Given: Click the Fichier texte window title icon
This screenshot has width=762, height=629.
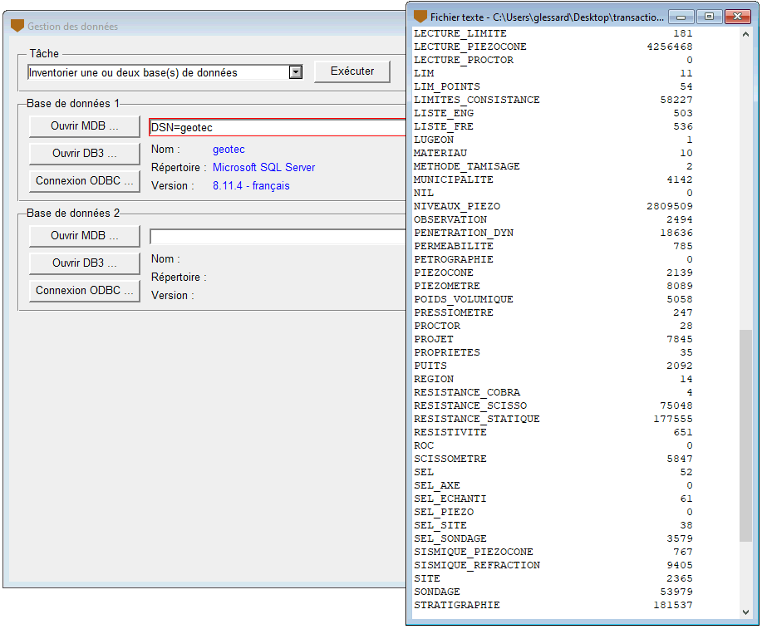Looking at the screenshot, I should tap(420, 17).
